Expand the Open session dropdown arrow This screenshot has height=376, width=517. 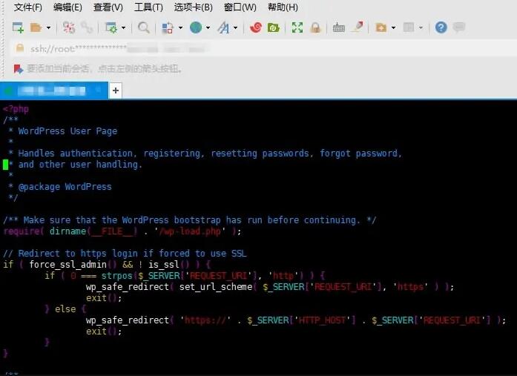pyautogui.click(x=48, y=27)
